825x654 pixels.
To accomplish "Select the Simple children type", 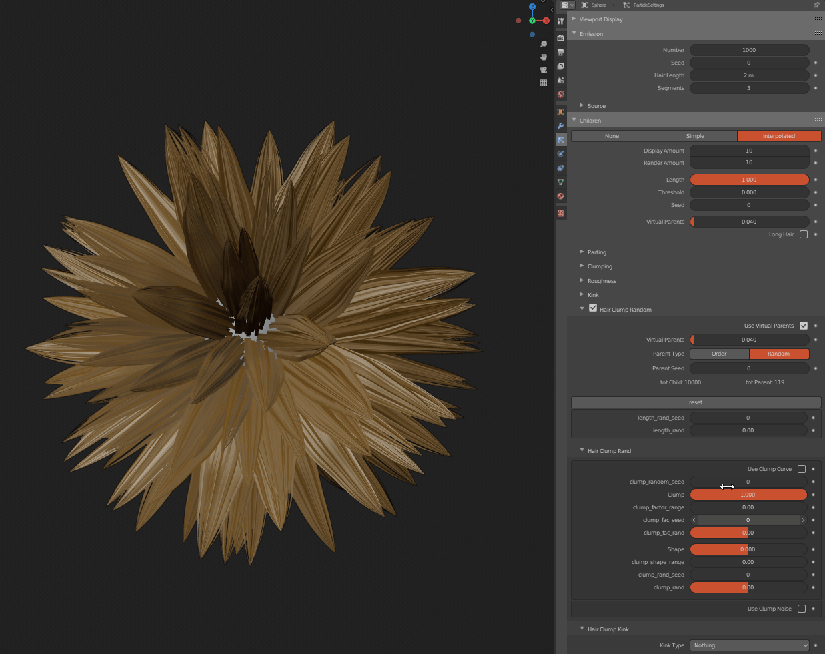I will [x=695, y=136].
